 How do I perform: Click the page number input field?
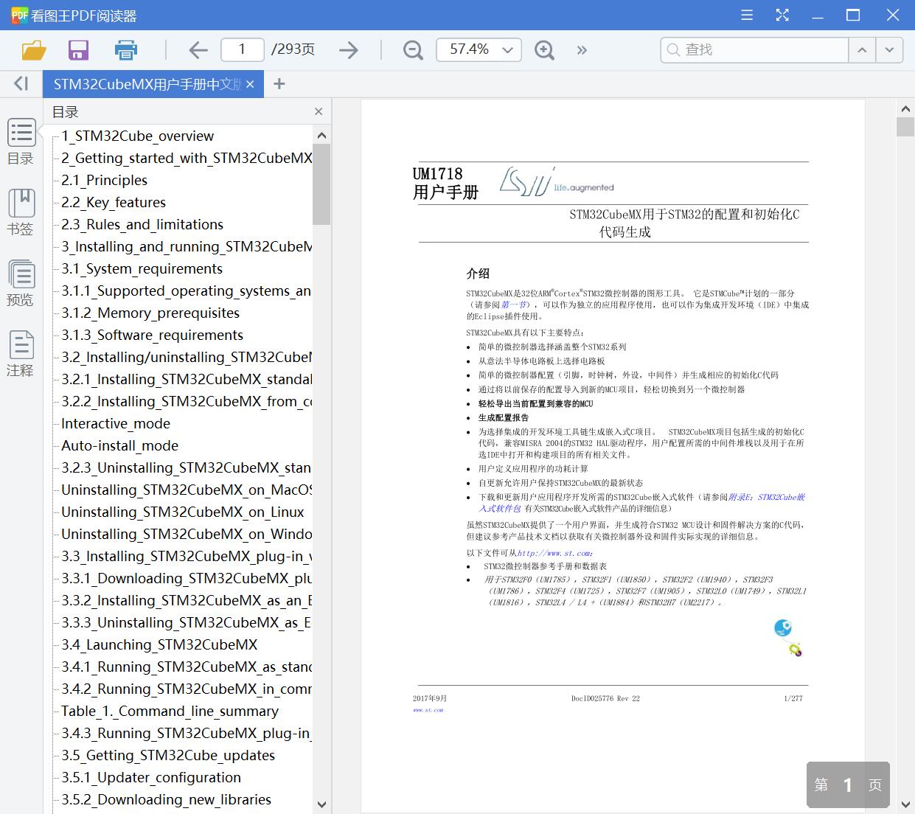tap(242, 49)
